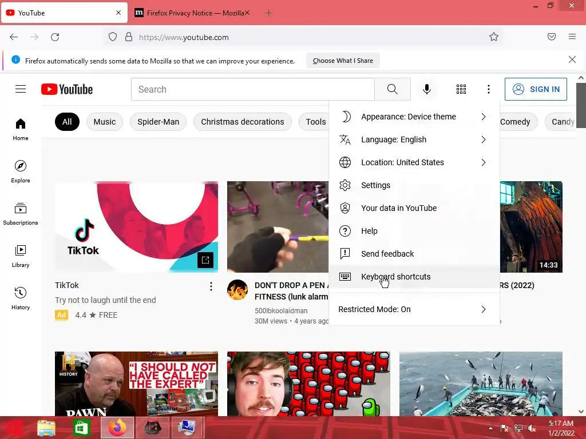Click 500lbkoolaidman channel avatar
Viewport: 586px width, 439px height.
click(x=237, y=290)
